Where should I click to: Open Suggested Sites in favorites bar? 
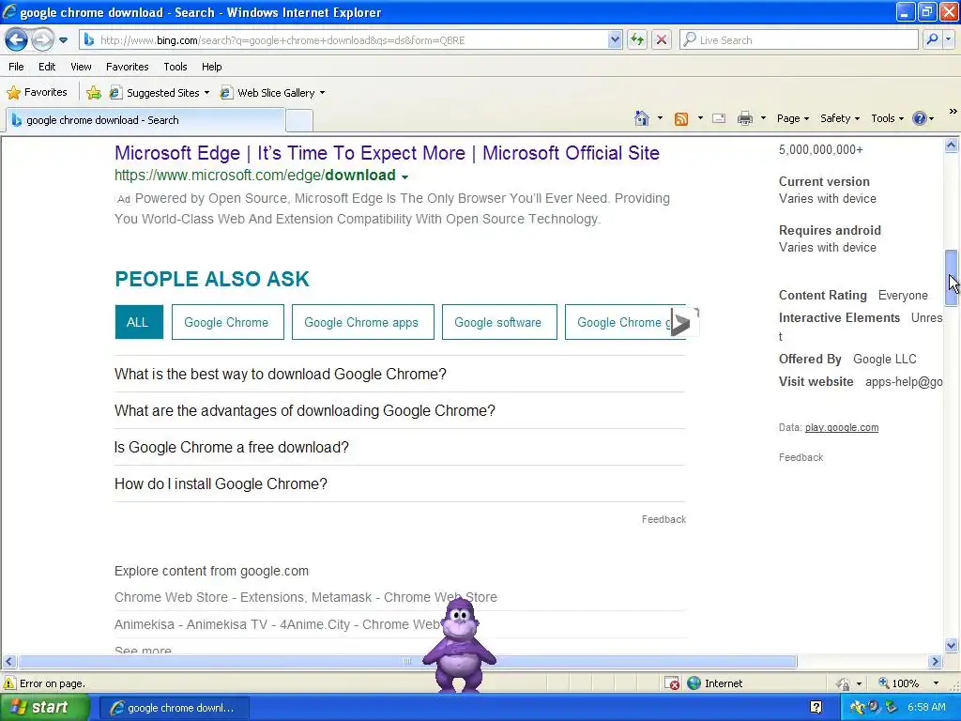[160, 93]
